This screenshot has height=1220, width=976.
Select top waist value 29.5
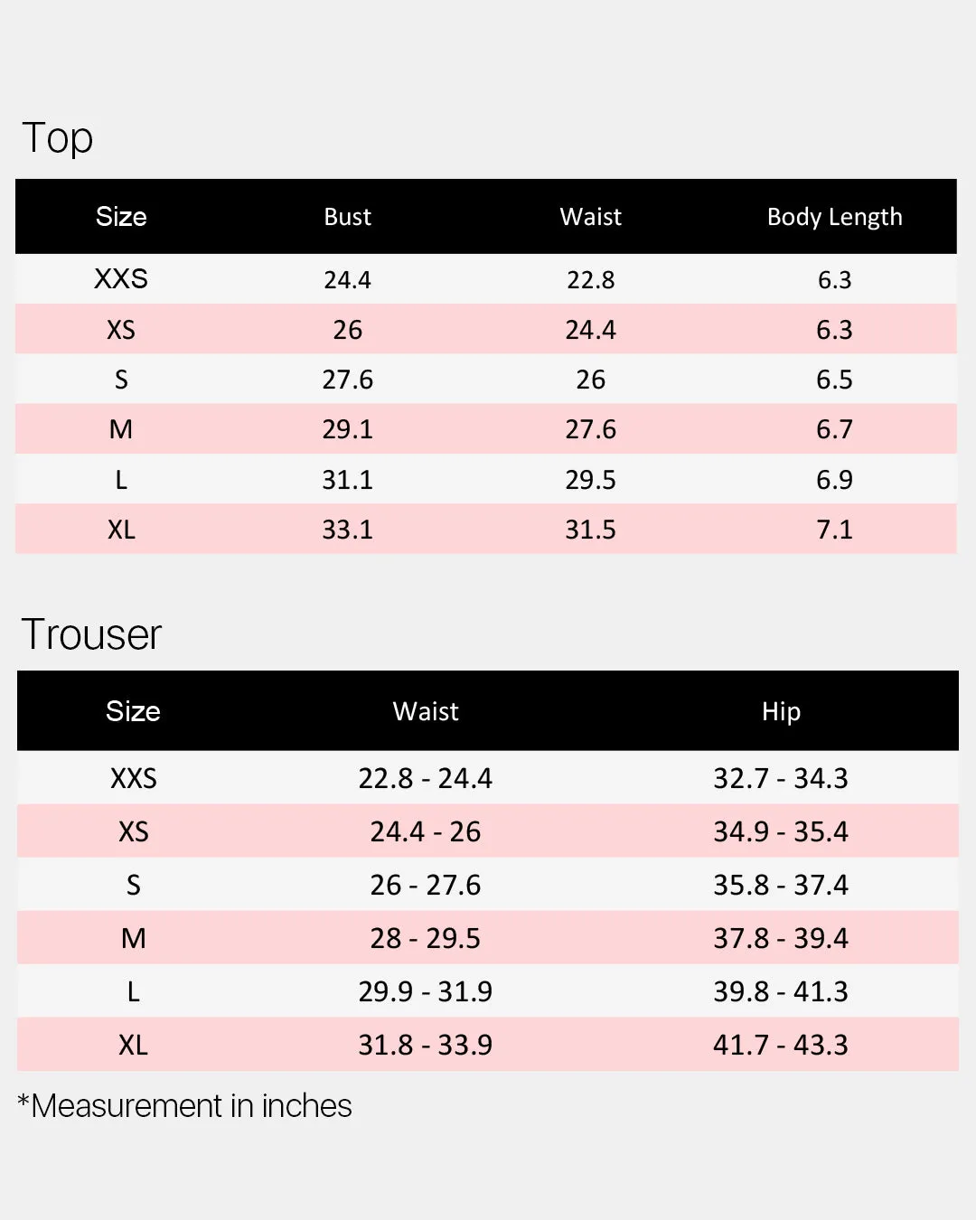pos(591,480)
